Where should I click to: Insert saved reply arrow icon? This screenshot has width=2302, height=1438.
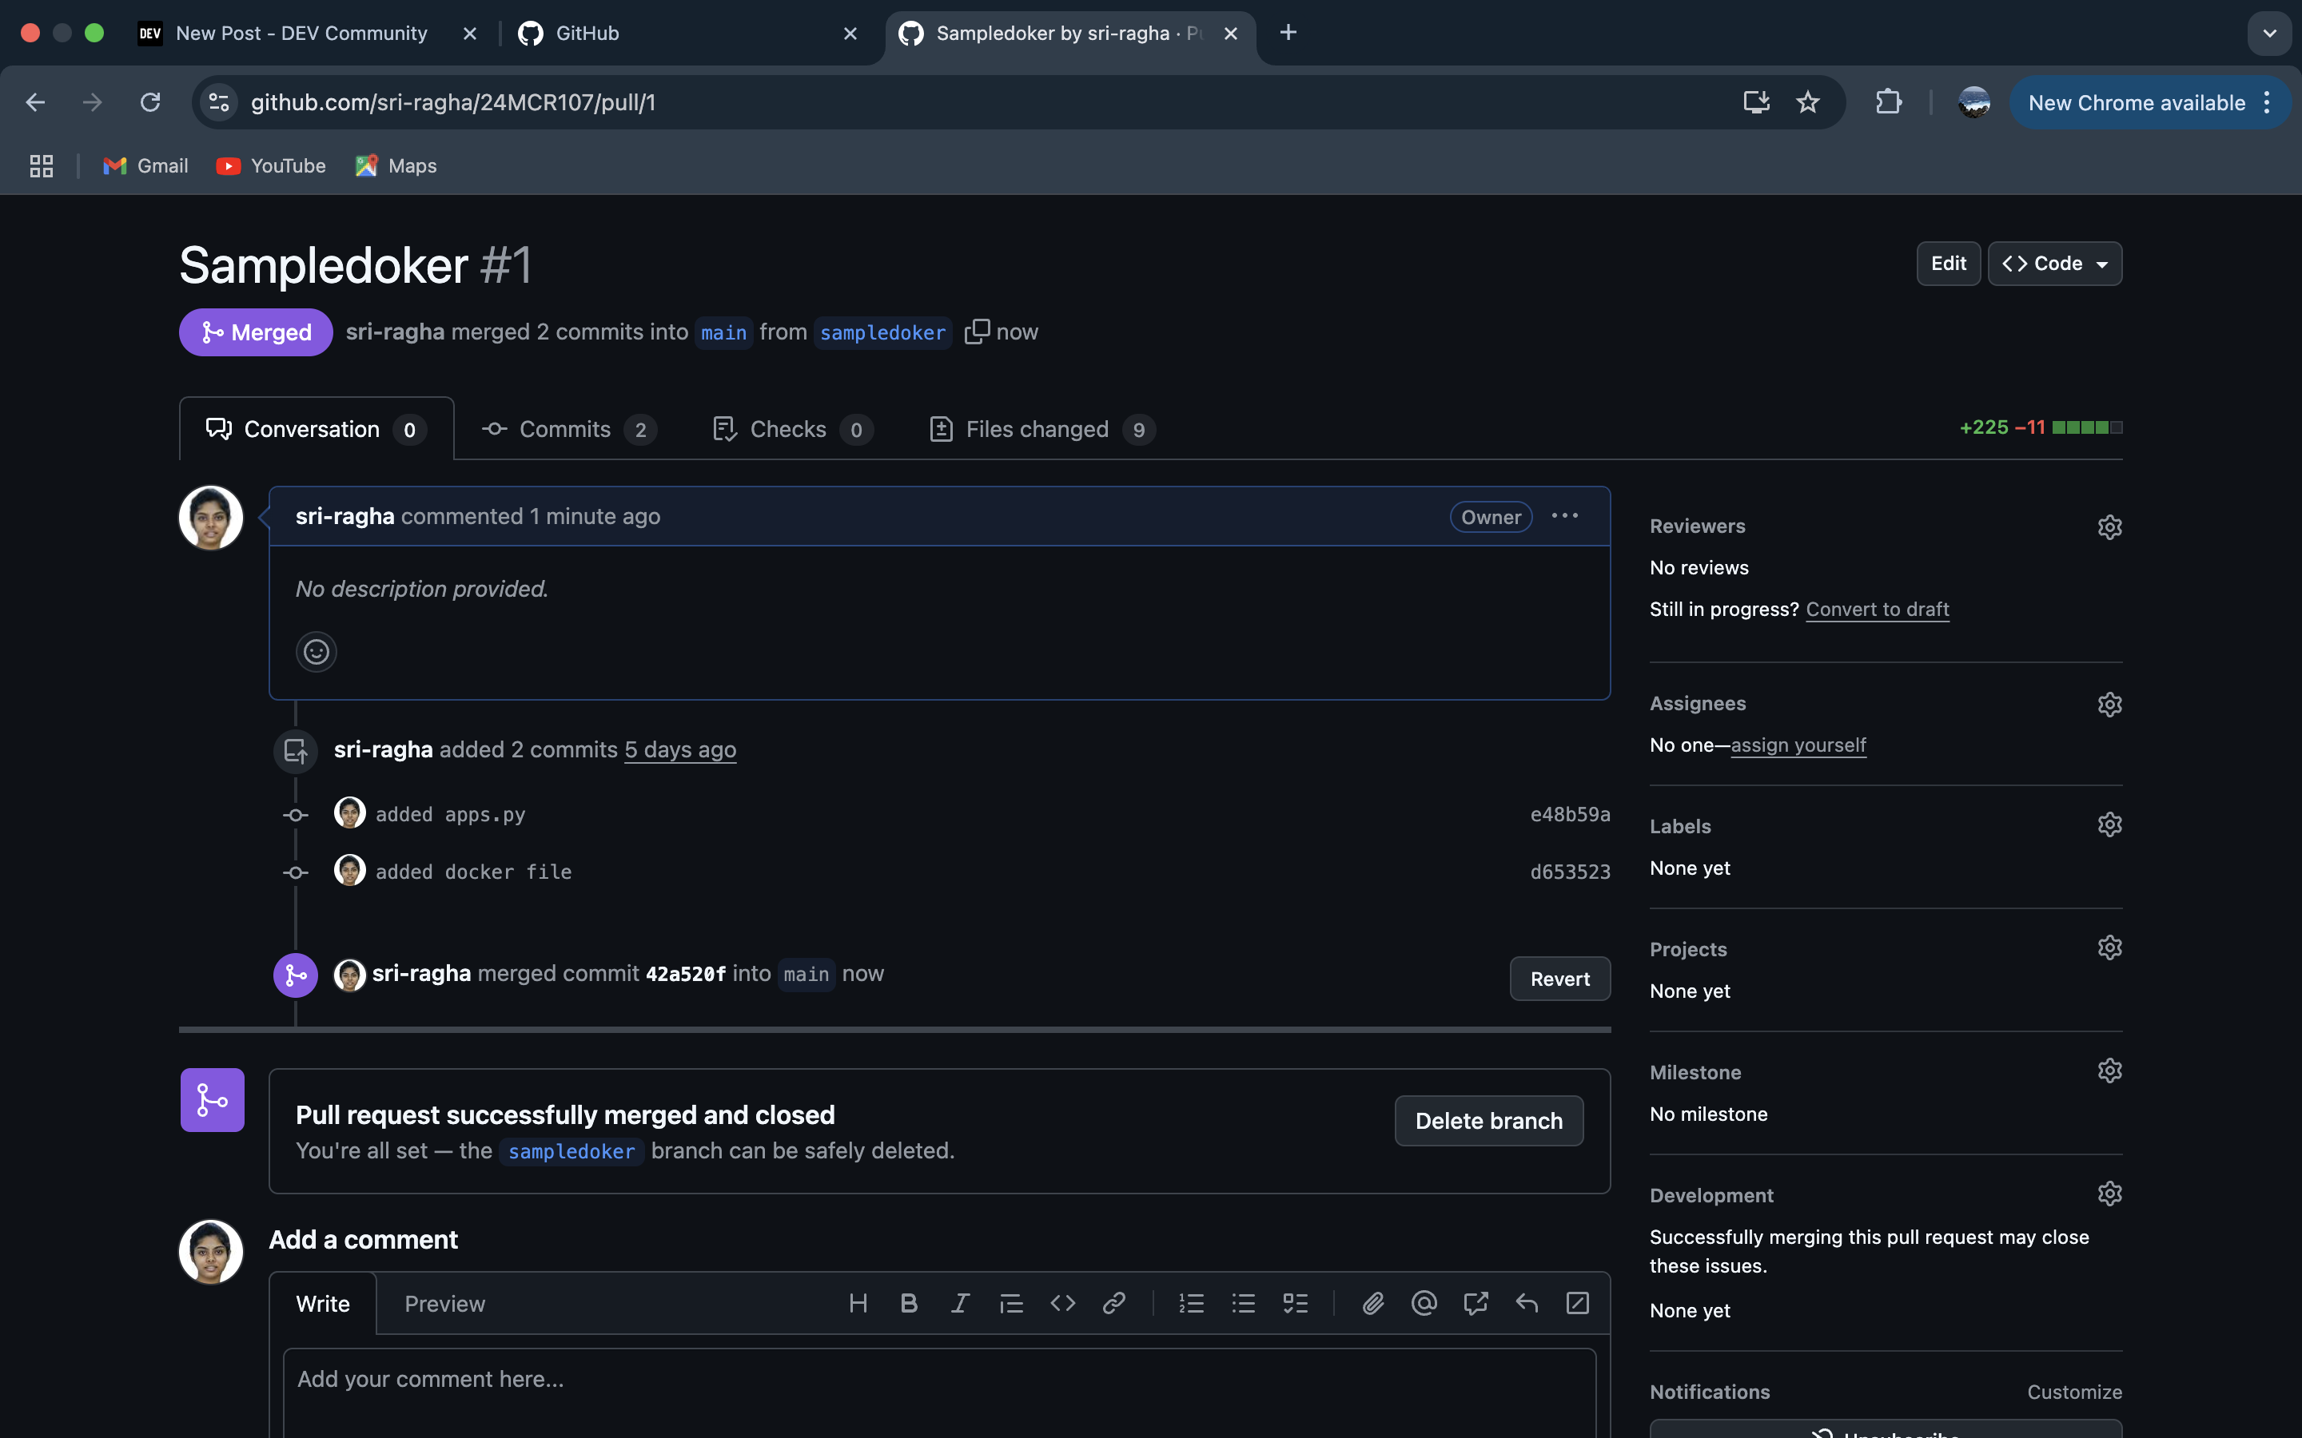click(1527, 1303)
